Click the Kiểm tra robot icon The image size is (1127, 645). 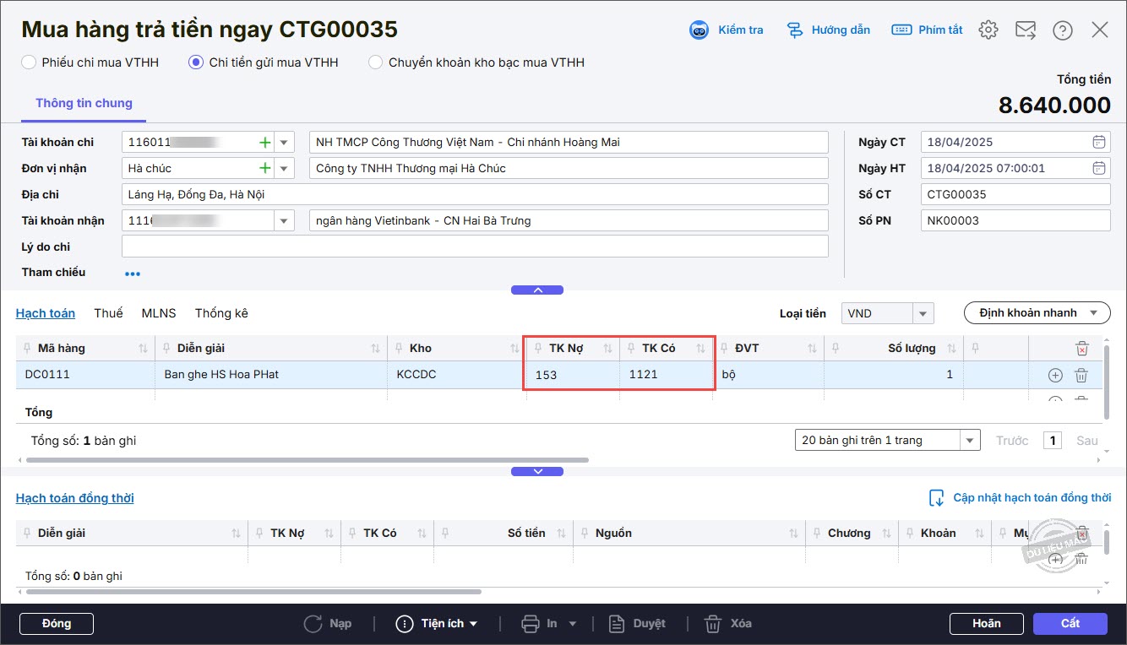700,30
